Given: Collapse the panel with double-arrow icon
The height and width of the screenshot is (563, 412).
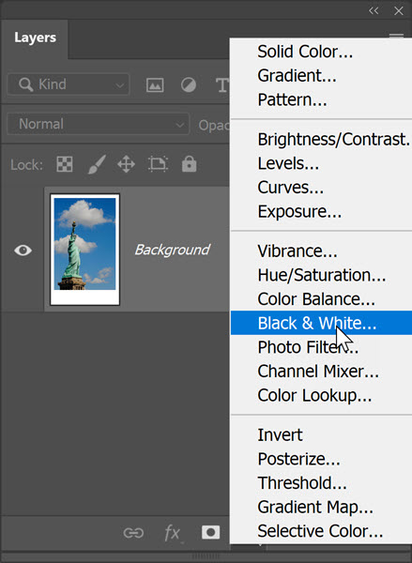Looking at the screenshot, I should point(374,10).
